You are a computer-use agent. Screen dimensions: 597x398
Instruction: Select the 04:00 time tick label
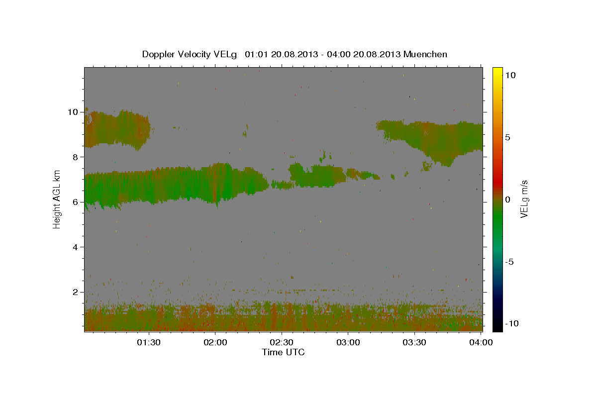tap(481, 343)
